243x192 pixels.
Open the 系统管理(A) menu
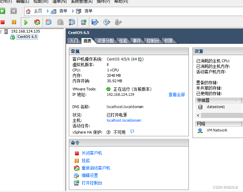tap(82, 2)
